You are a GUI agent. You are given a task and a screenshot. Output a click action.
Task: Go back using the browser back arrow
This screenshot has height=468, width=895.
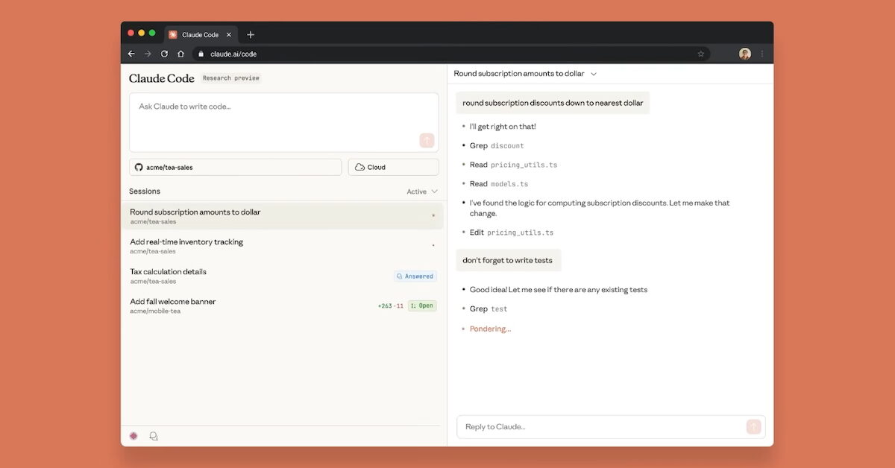click(131, 54)
